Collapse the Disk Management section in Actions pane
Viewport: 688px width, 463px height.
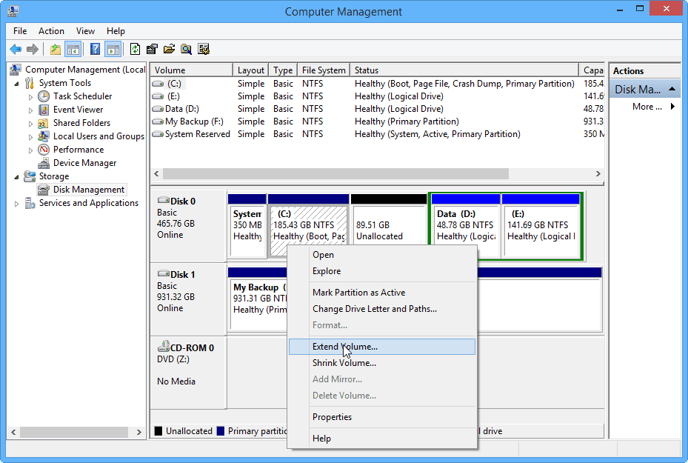[x=670, y=88]
